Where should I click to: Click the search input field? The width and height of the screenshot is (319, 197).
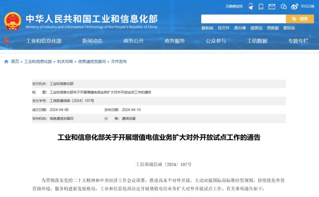(x=243, y=19)
